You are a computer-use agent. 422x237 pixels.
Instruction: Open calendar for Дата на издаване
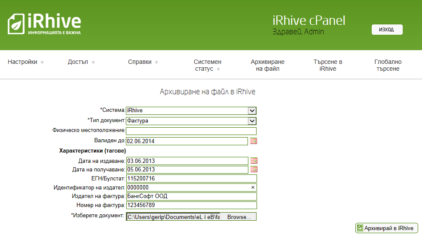coord(254,161)
